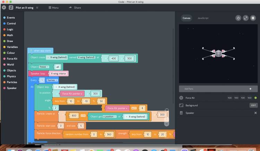This screenshot has height=151, width=260.
Task: Expand canvas to fullscreen
Action: [245, 18]
